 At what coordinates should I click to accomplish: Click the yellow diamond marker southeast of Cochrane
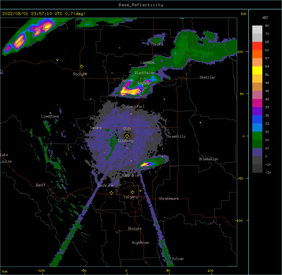coord(111,193)
